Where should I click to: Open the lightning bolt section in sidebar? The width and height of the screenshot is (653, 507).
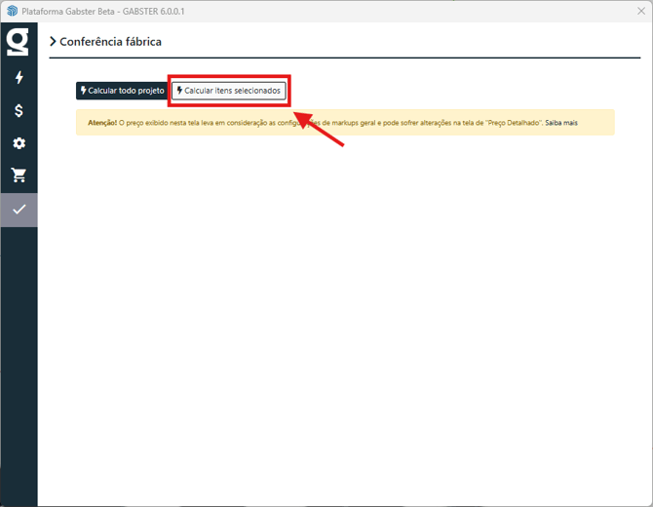(19, 78)
